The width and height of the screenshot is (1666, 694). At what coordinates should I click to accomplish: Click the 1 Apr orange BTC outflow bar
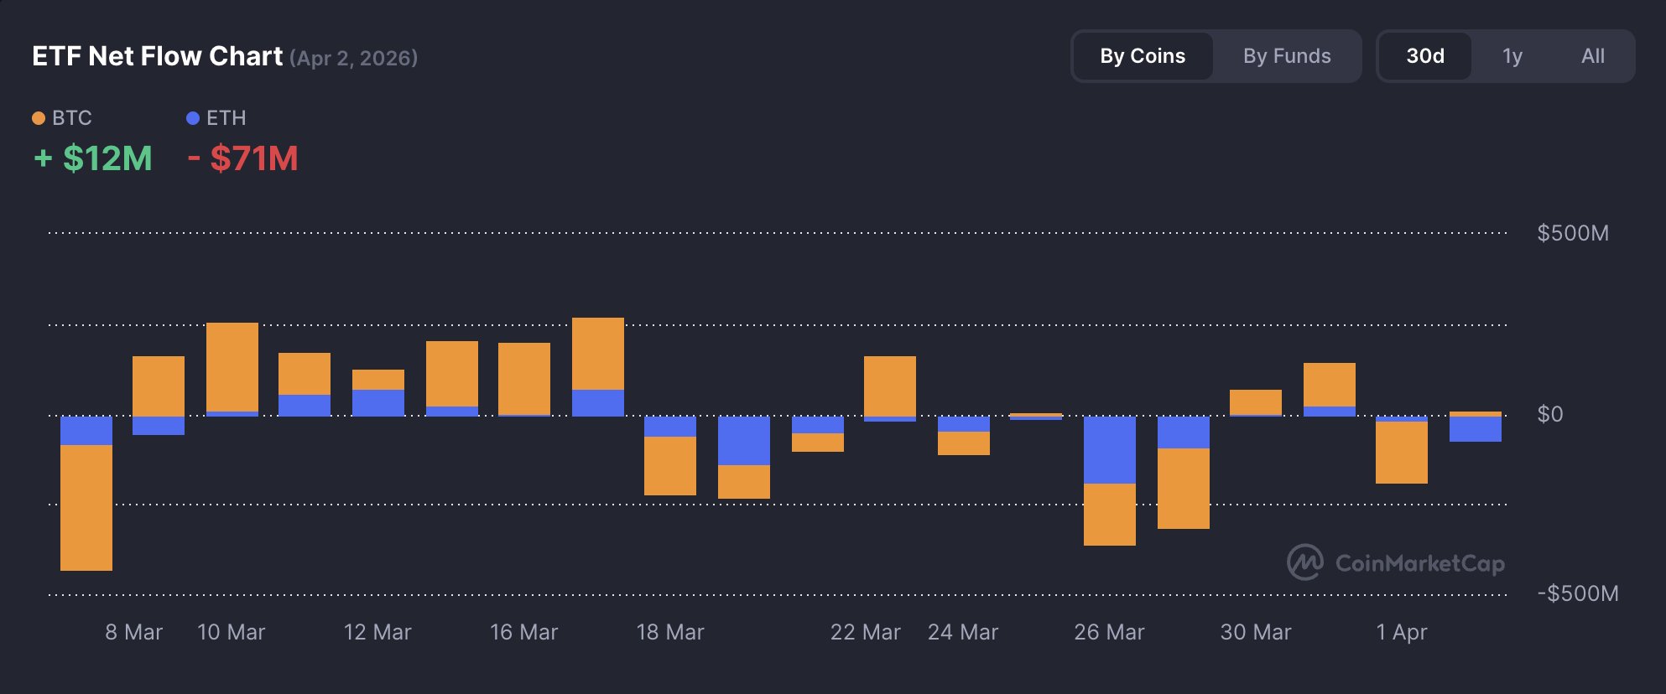pos(1402,452)
